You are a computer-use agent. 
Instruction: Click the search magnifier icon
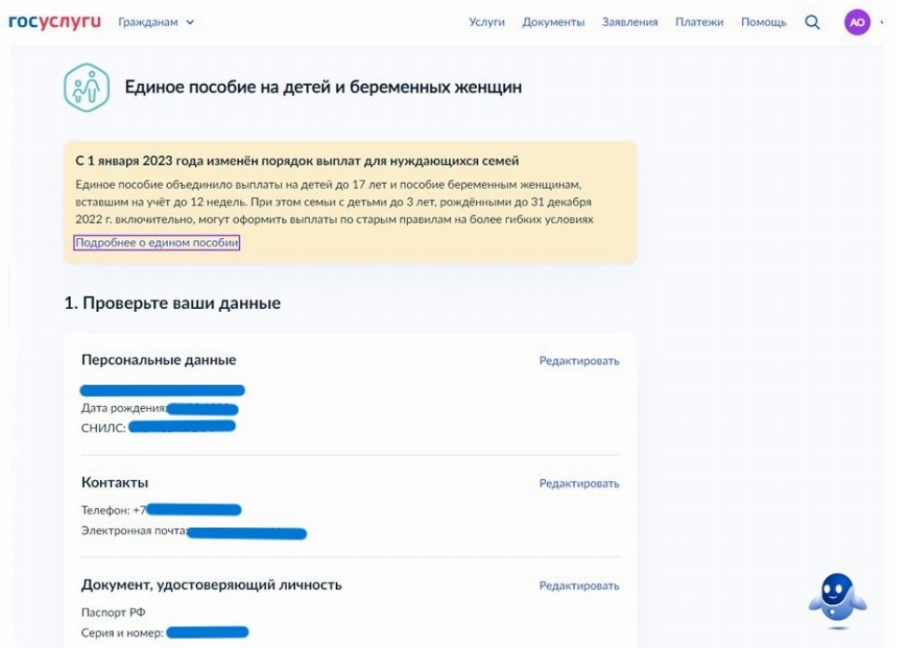coord(812,22)
